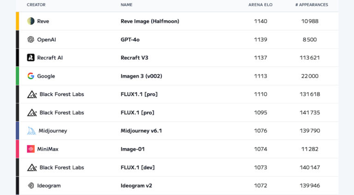Select the Midjourney v6.1 Elo value 1076
This screenshot has height=195, width=354.
click(x=260, y=131)
